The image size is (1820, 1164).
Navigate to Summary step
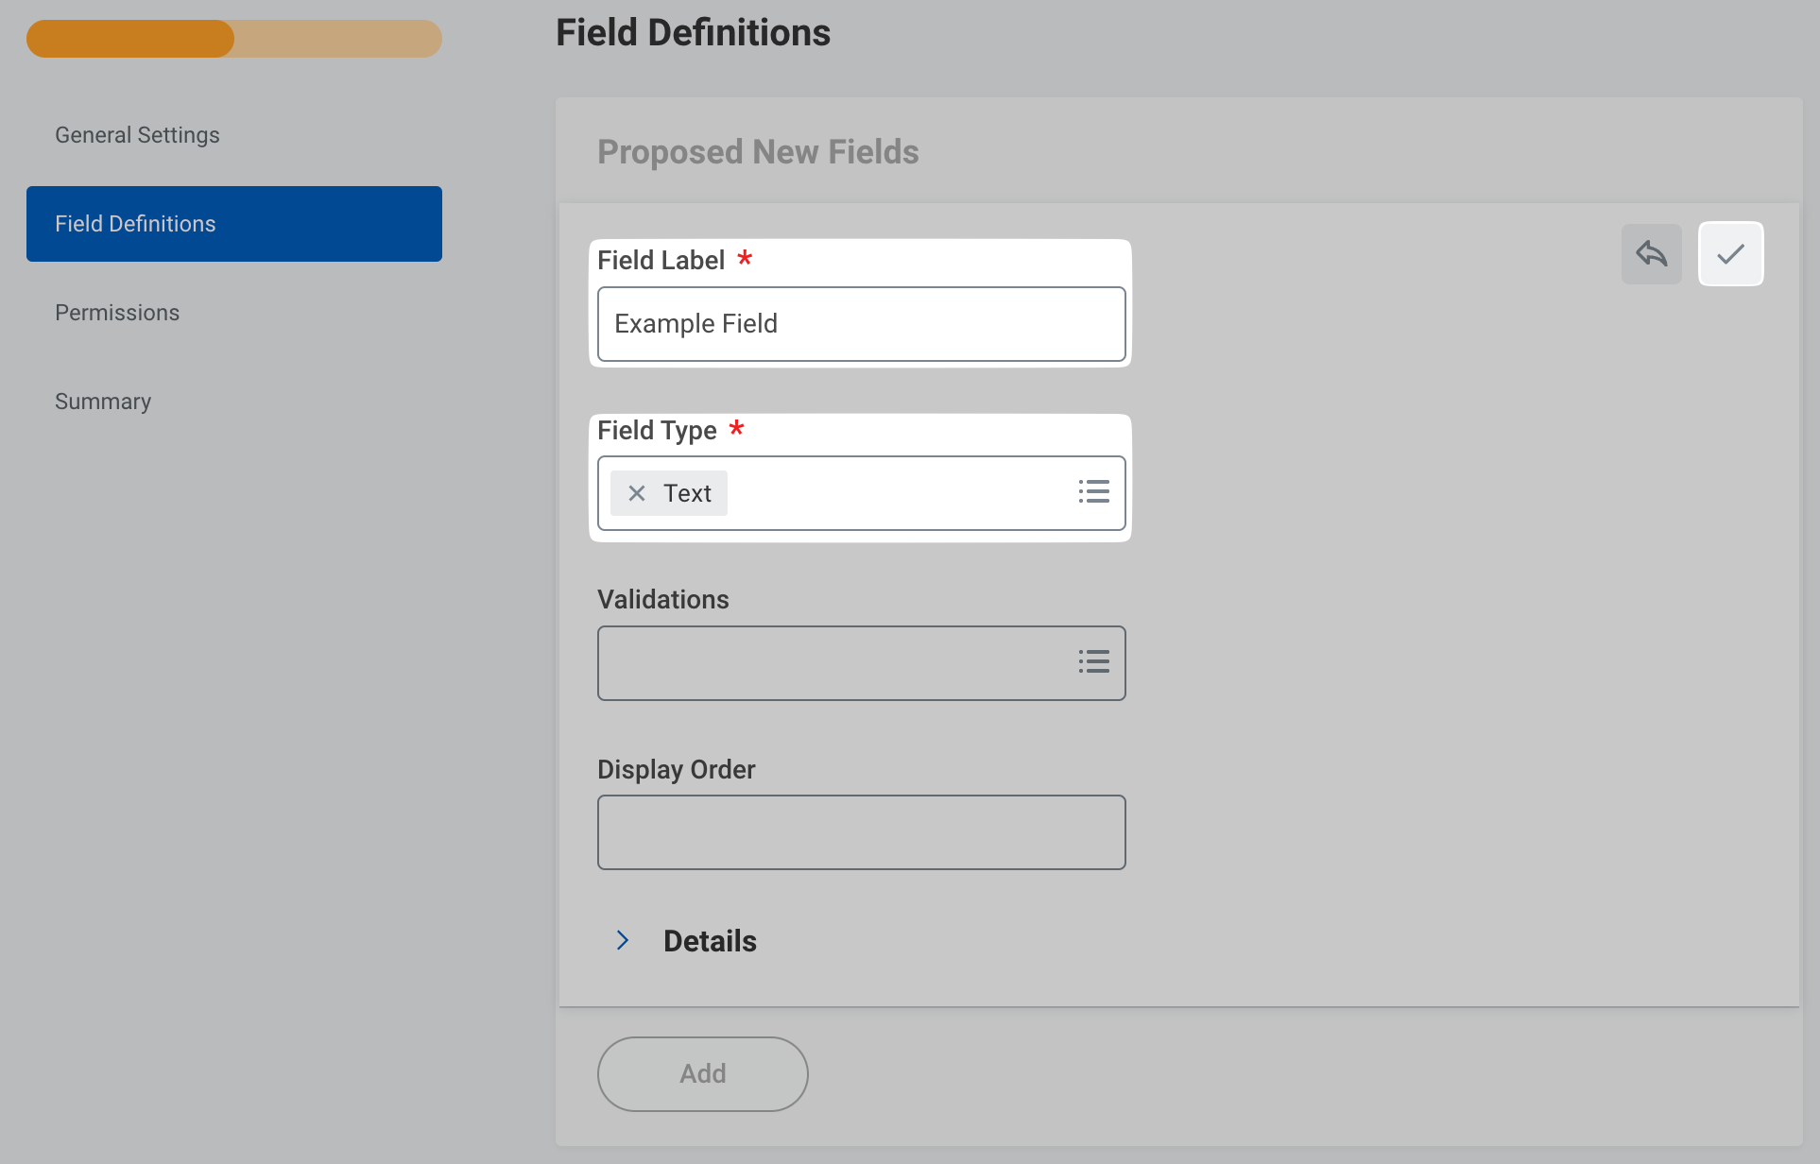[x=103, y=402]
